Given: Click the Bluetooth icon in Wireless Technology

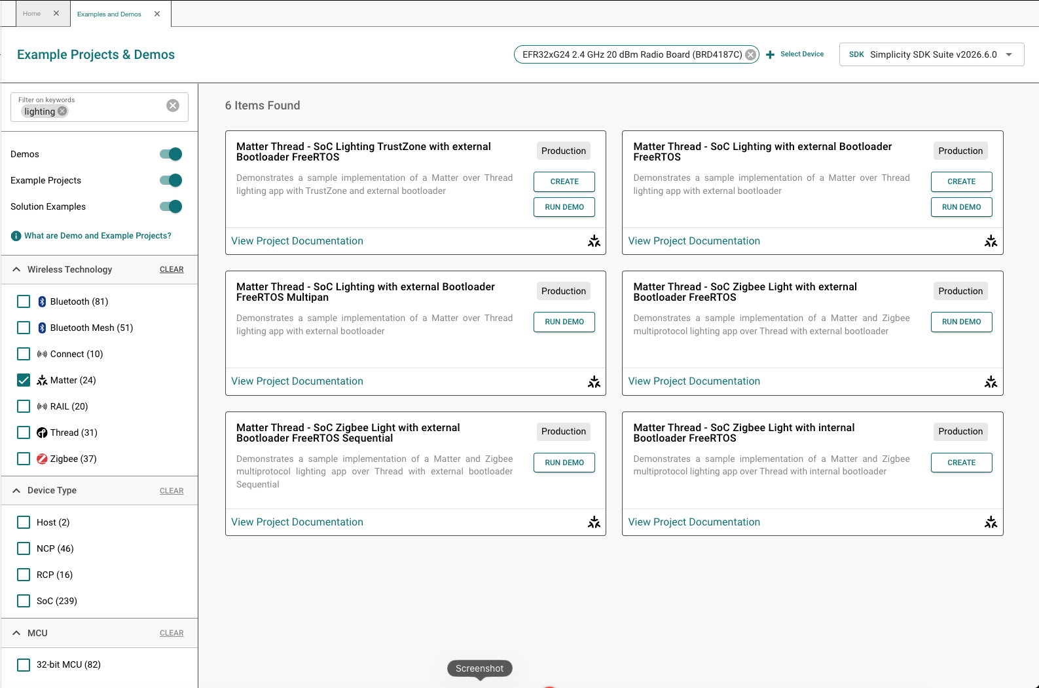Looking at the screenshot, I should 42,301.
